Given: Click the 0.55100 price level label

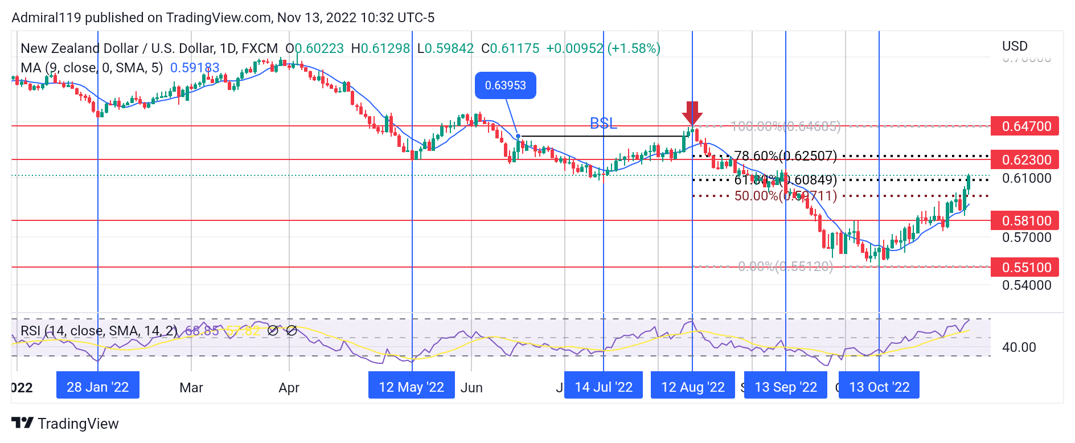Looking at the screenshot, I should [x=1025, y=267].
